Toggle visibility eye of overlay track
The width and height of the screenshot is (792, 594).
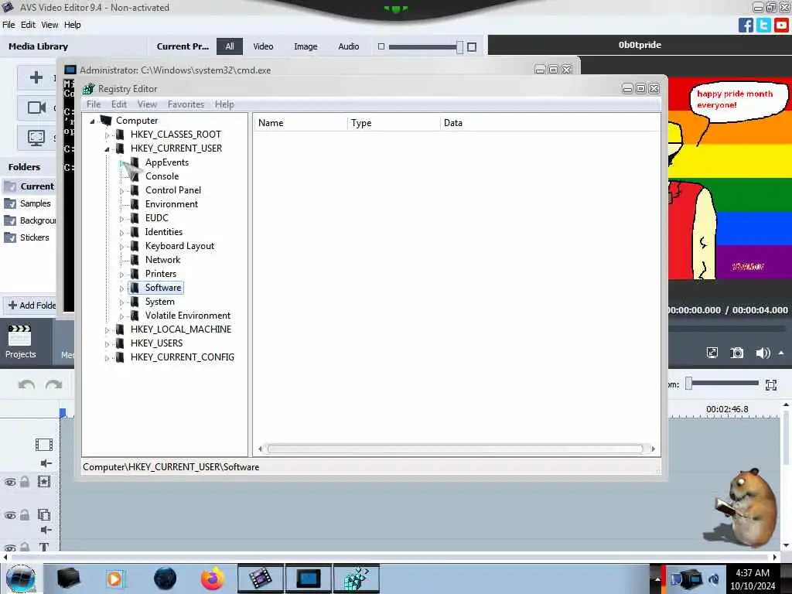click(10, 515)
